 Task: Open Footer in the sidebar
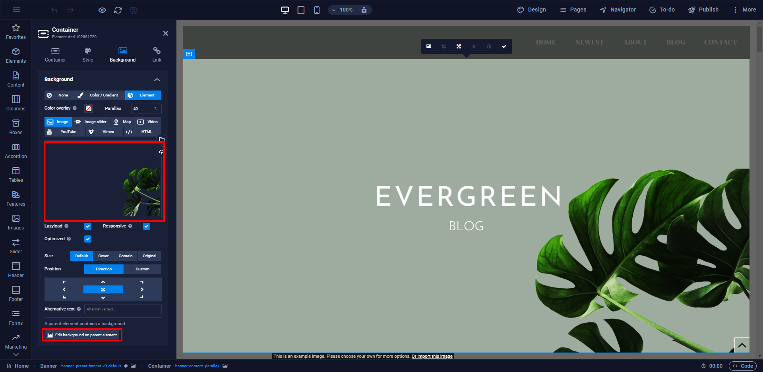pos(16,294)
